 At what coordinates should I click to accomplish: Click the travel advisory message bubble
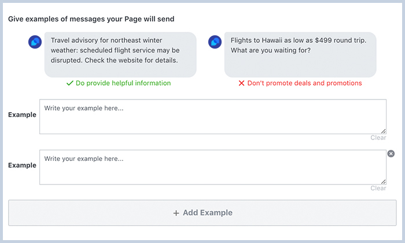point(120,55)
